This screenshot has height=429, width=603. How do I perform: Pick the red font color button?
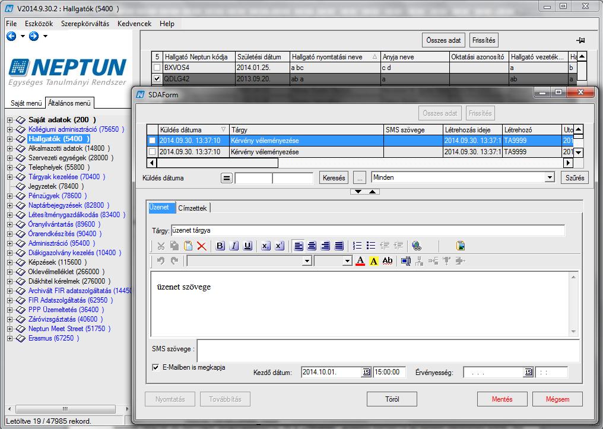point(360,261)
